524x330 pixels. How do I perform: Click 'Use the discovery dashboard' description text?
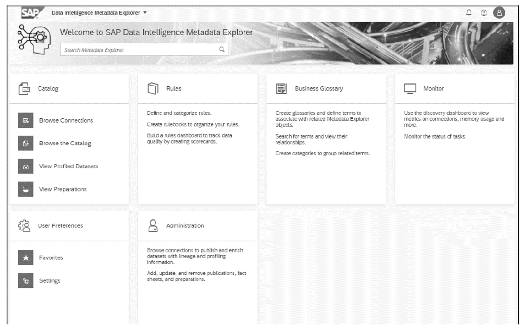pyautogui.click(x=454, y=119)
